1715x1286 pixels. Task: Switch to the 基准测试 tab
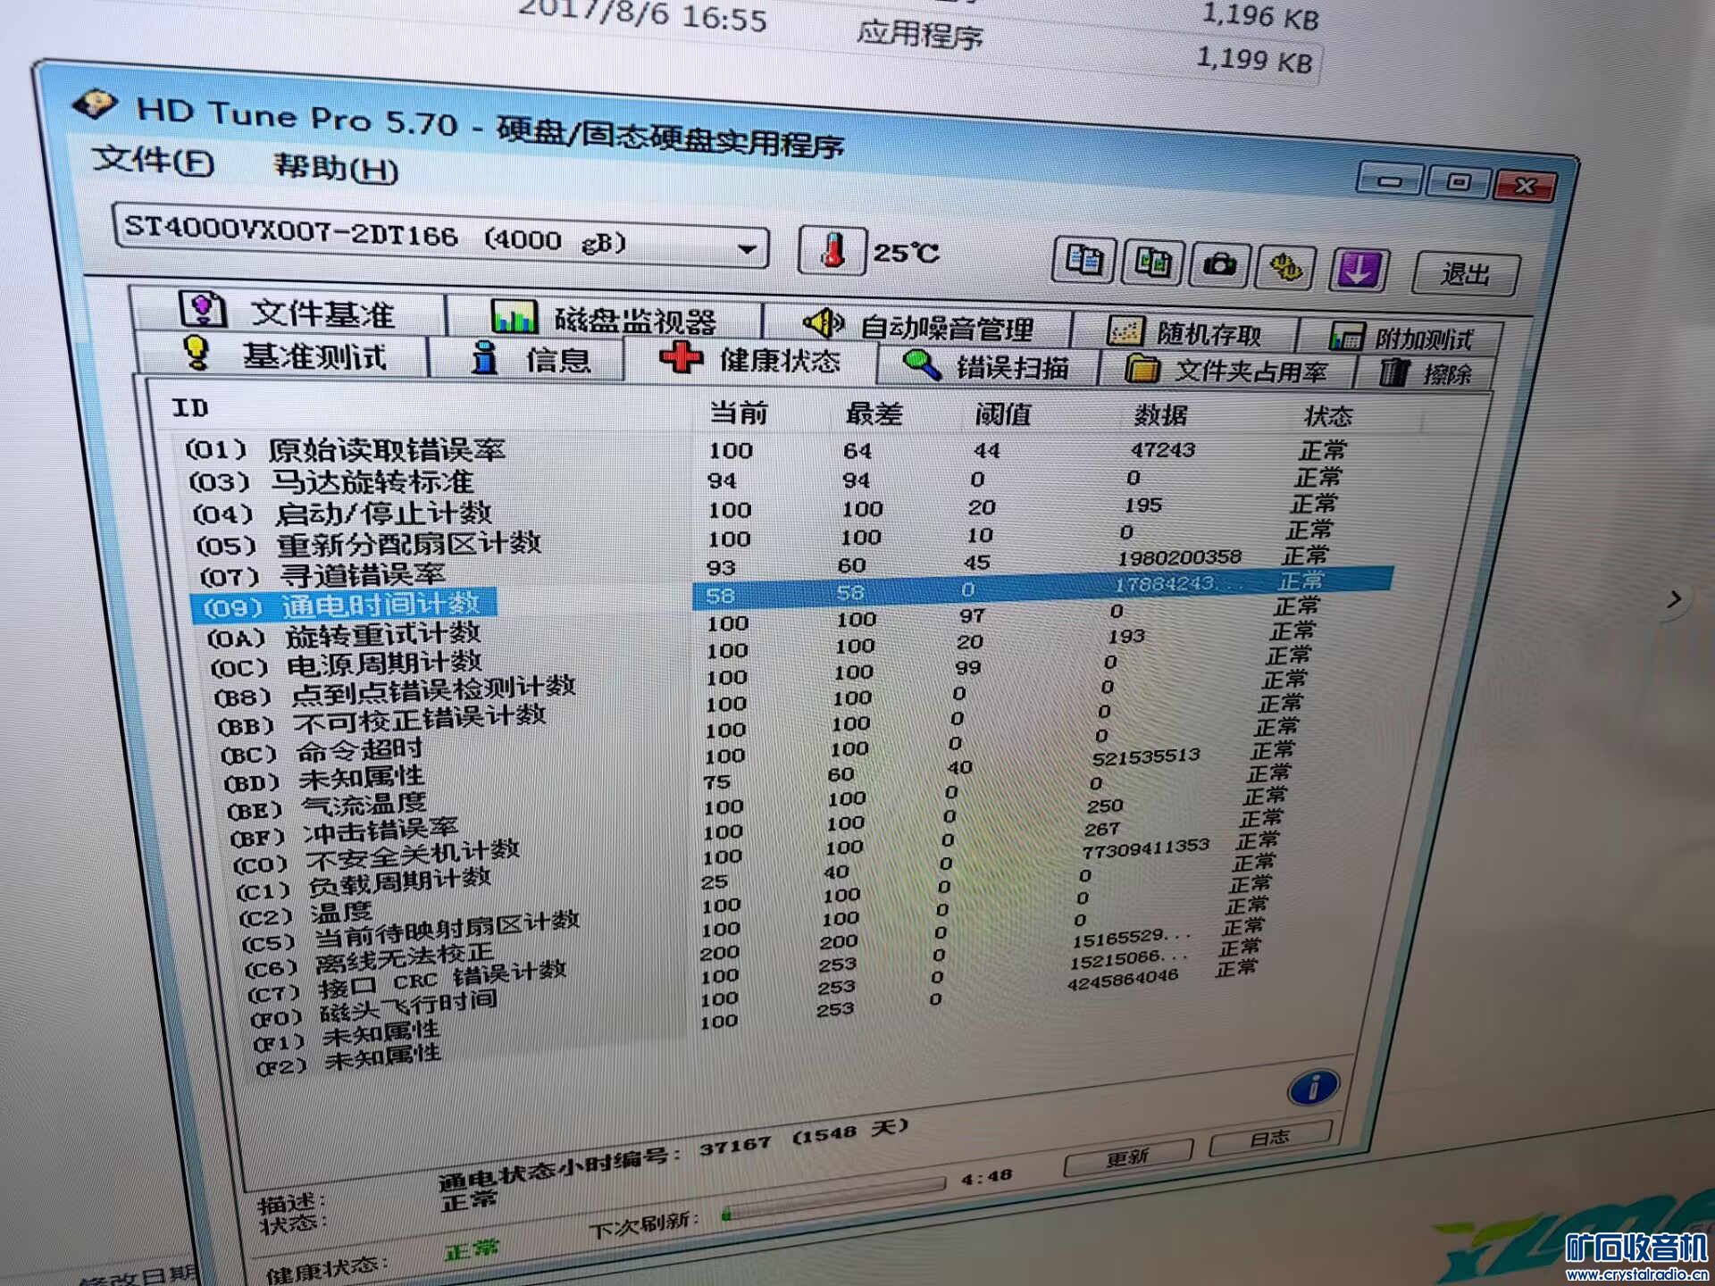coord(283,355)
